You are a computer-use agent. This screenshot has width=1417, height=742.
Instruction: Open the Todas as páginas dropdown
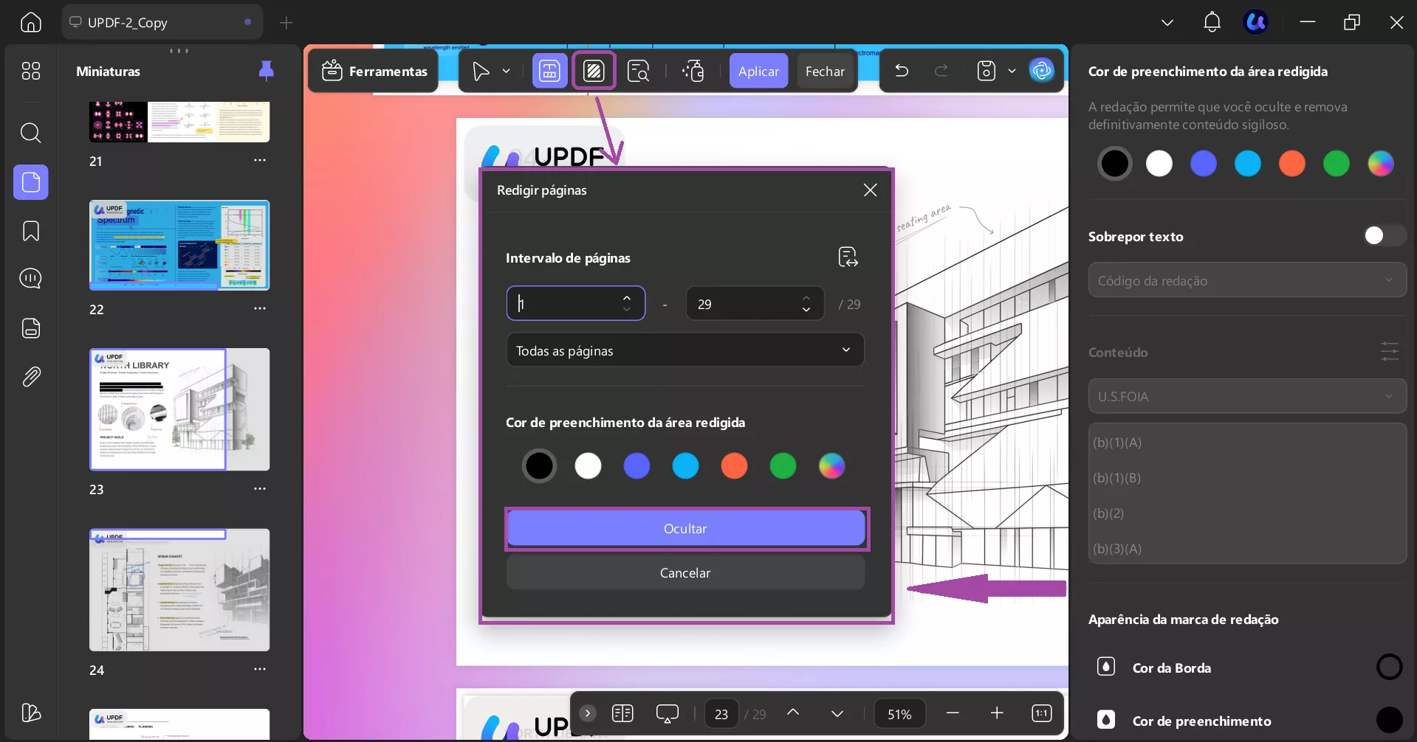click(x=685, y=350)
